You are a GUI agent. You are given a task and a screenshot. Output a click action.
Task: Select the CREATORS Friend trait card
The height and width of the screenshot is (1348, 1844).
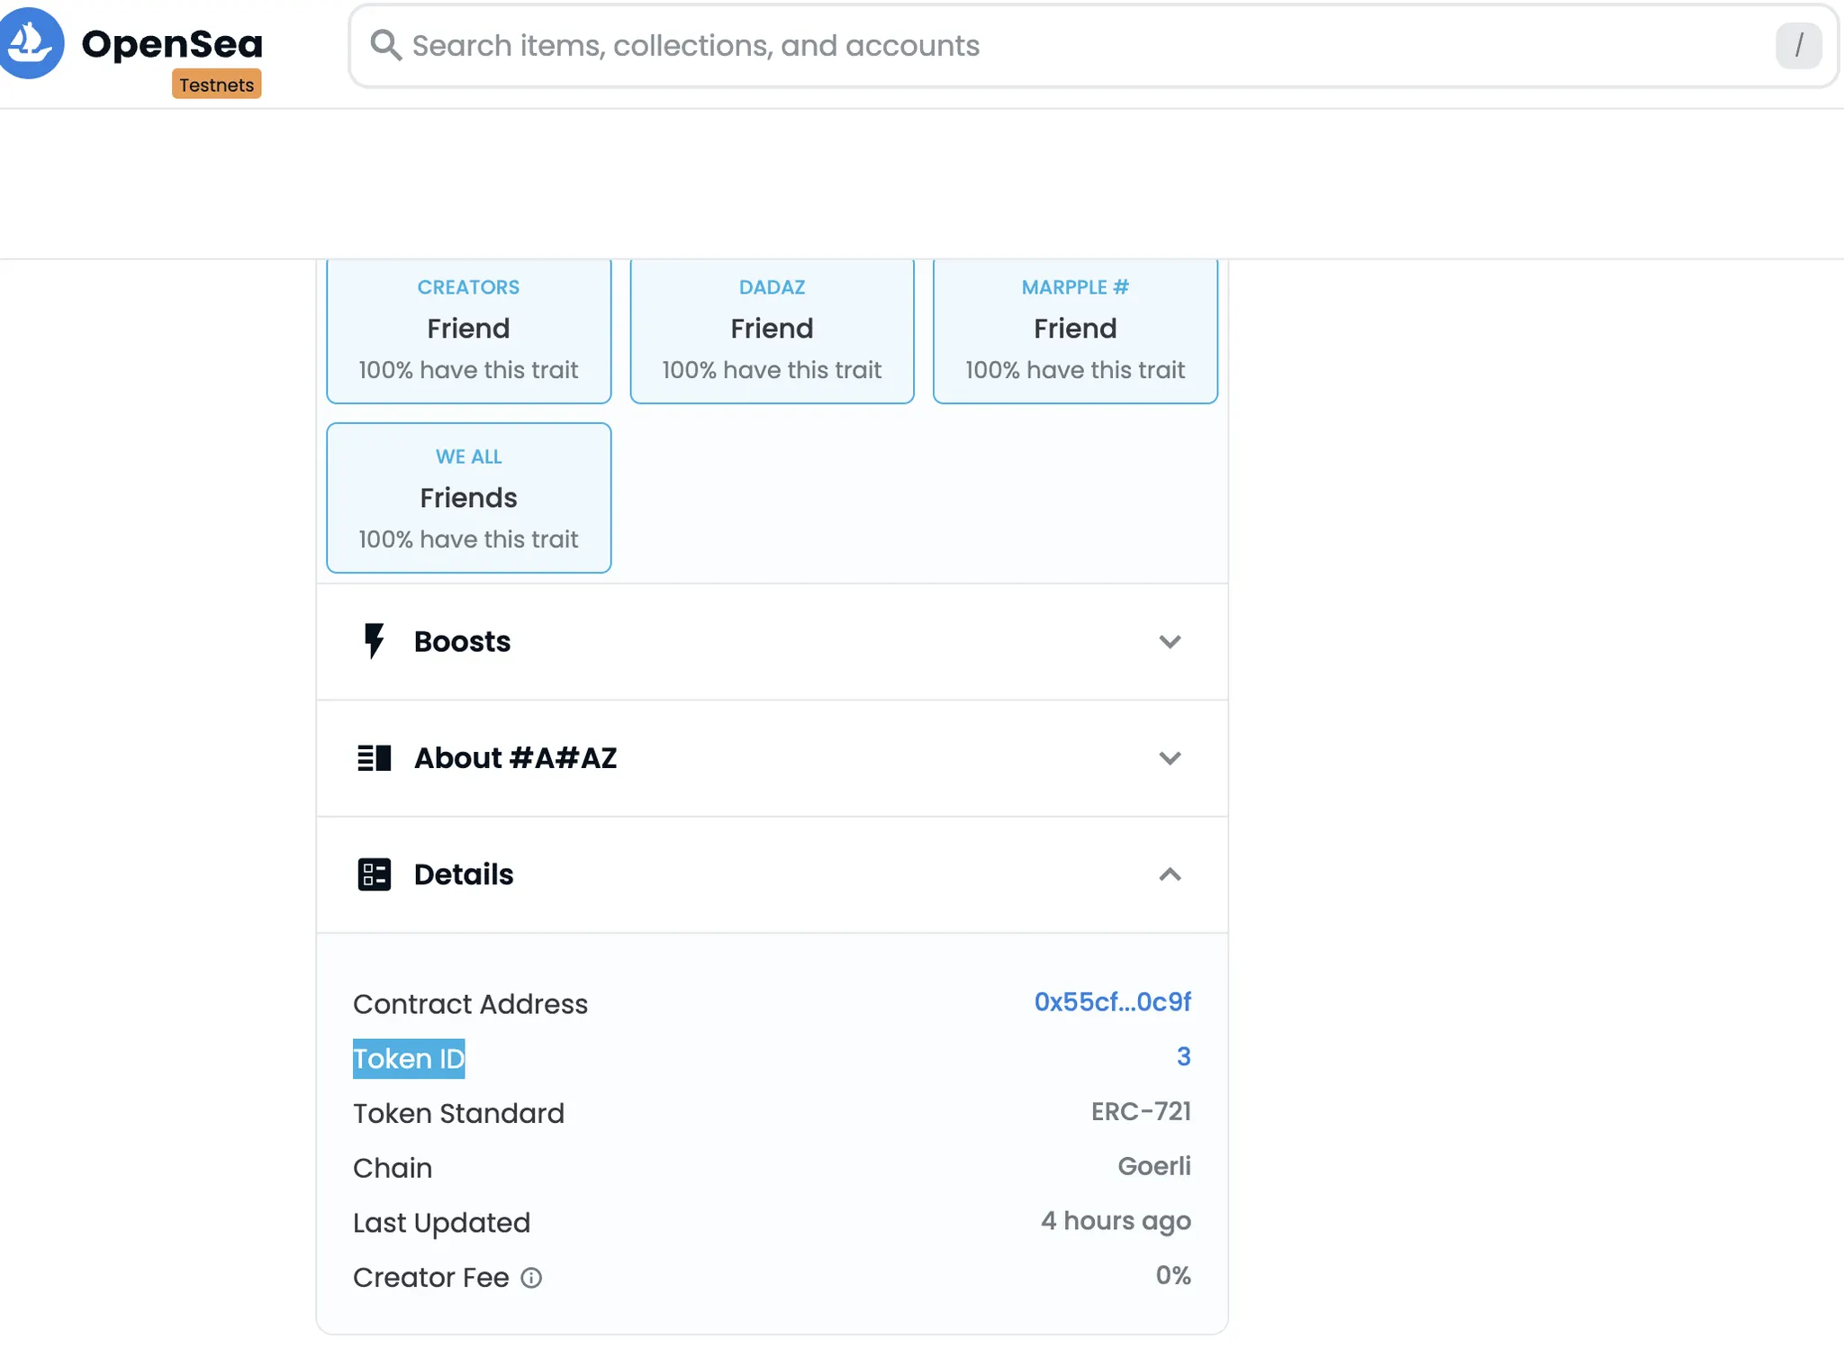pyautogui.click(x=468, y=330)
